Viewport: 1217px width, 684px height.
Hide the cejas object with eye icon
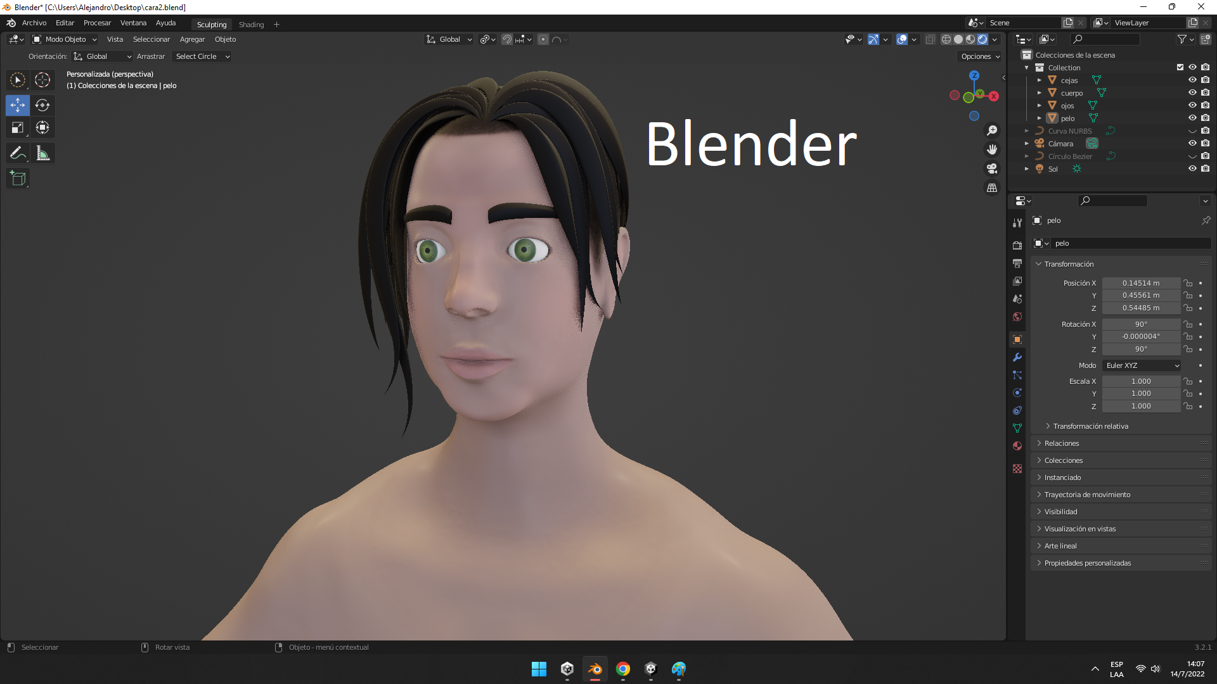click(1192, 80)
